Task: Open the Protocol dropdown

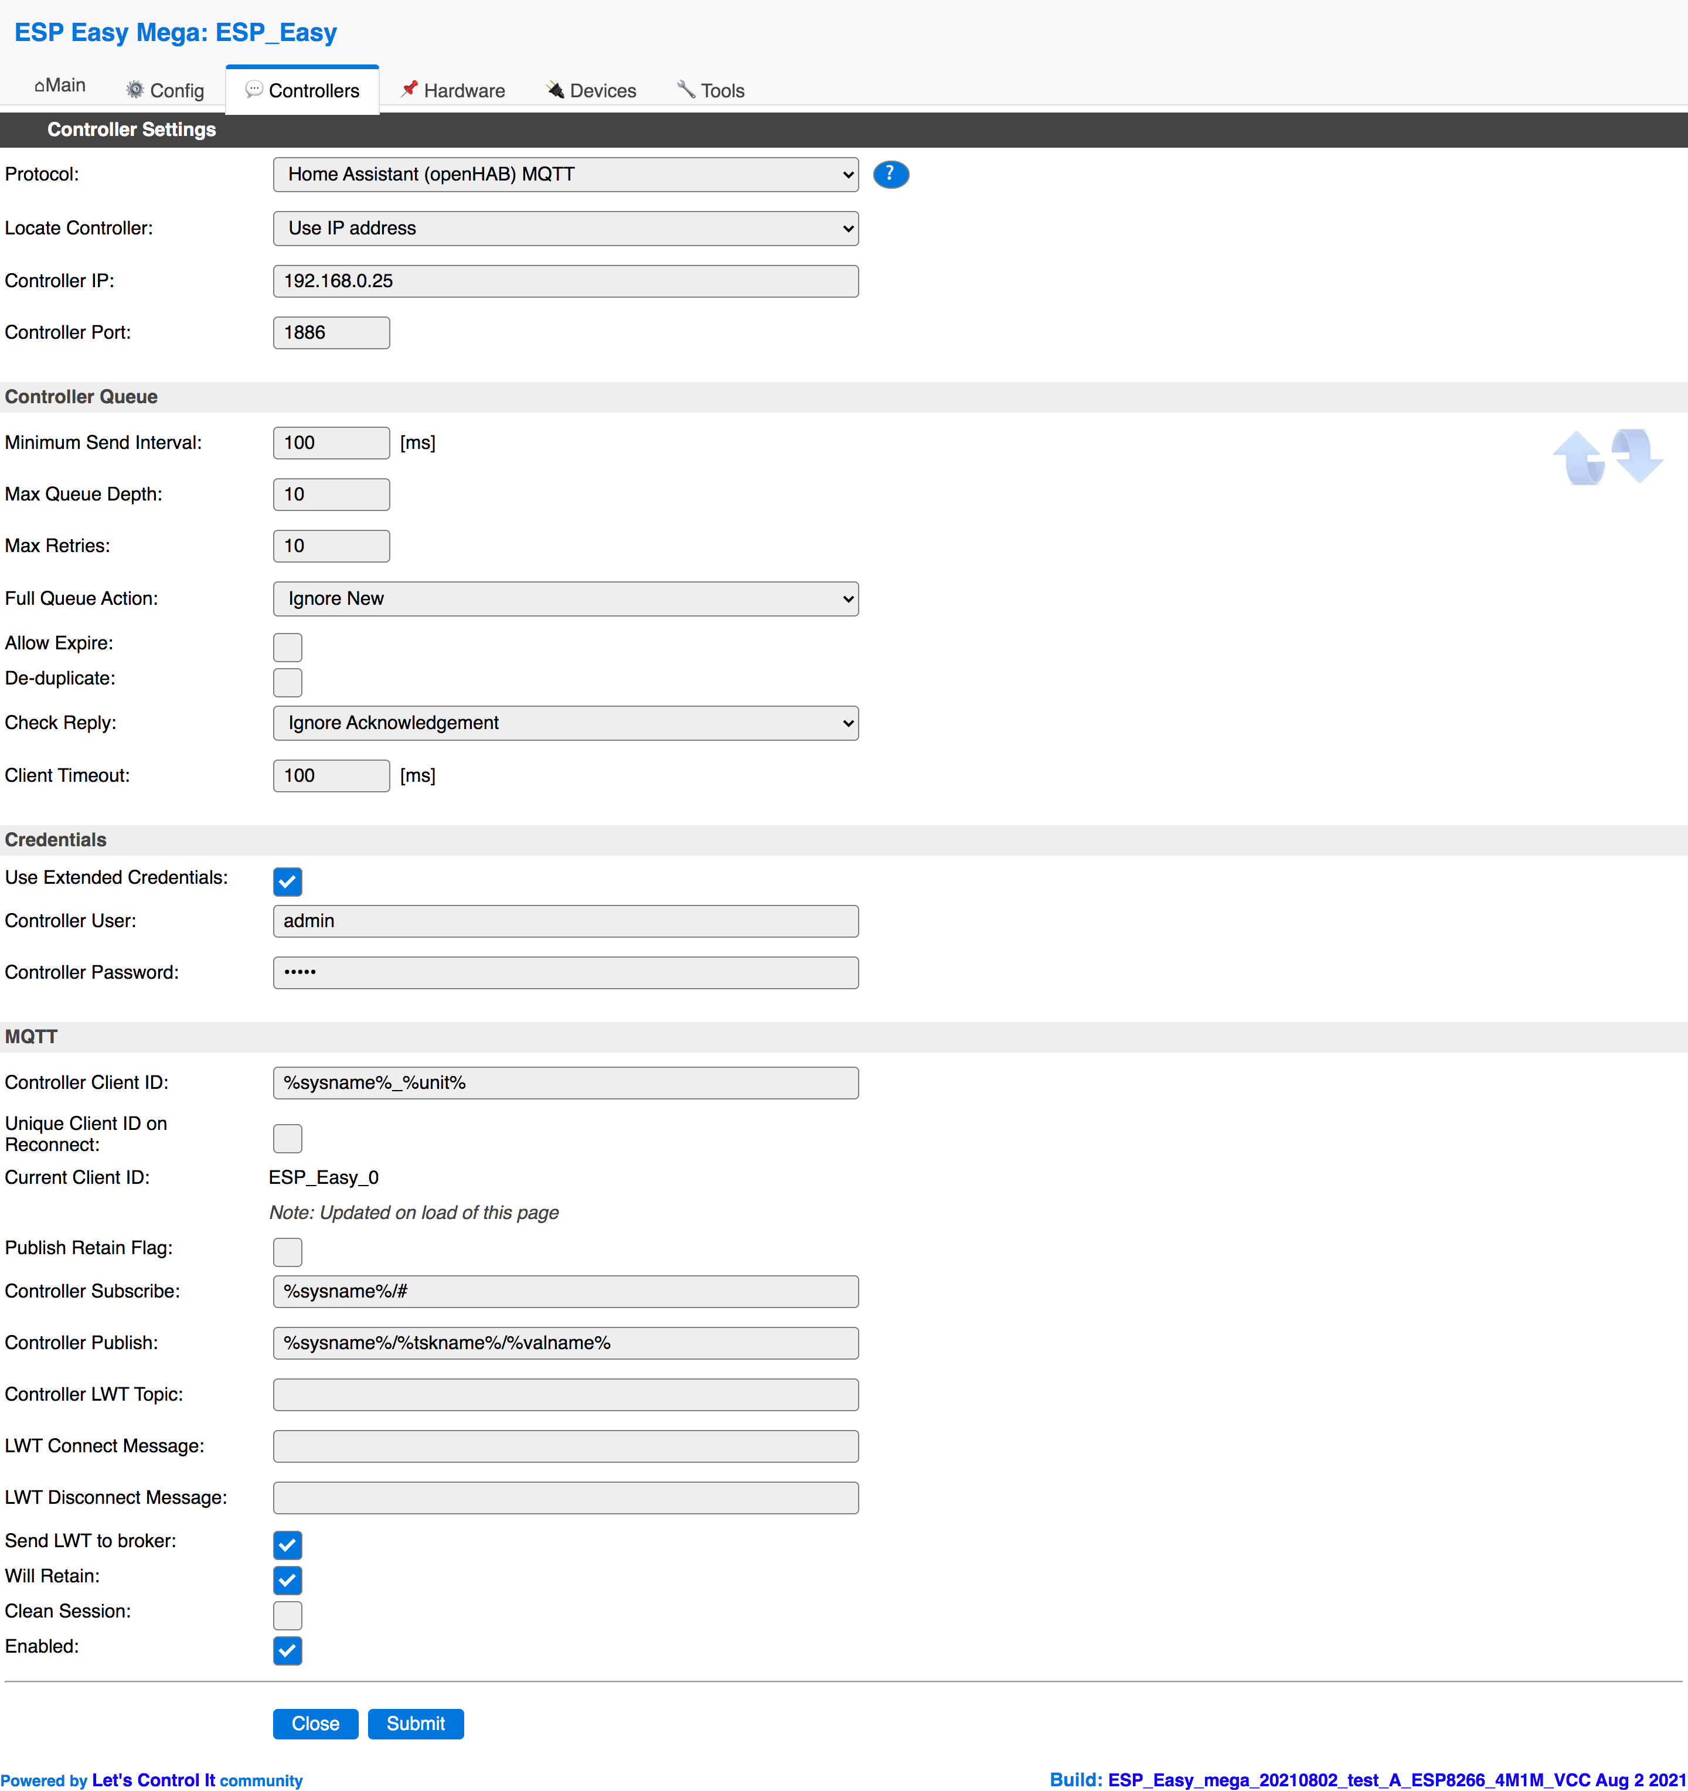Action: [566, 175]
